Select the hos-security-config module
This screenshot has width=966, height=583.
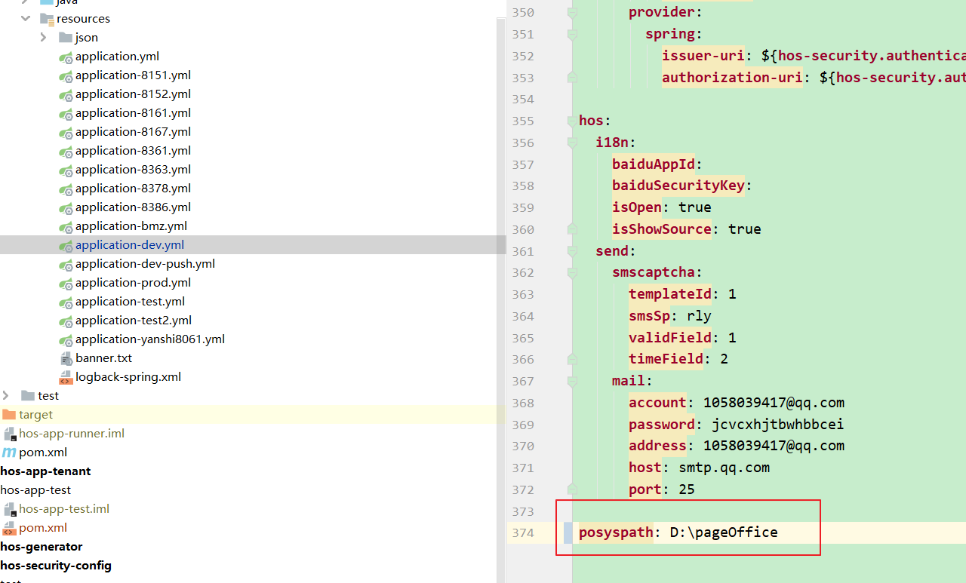tap(56, 566)
